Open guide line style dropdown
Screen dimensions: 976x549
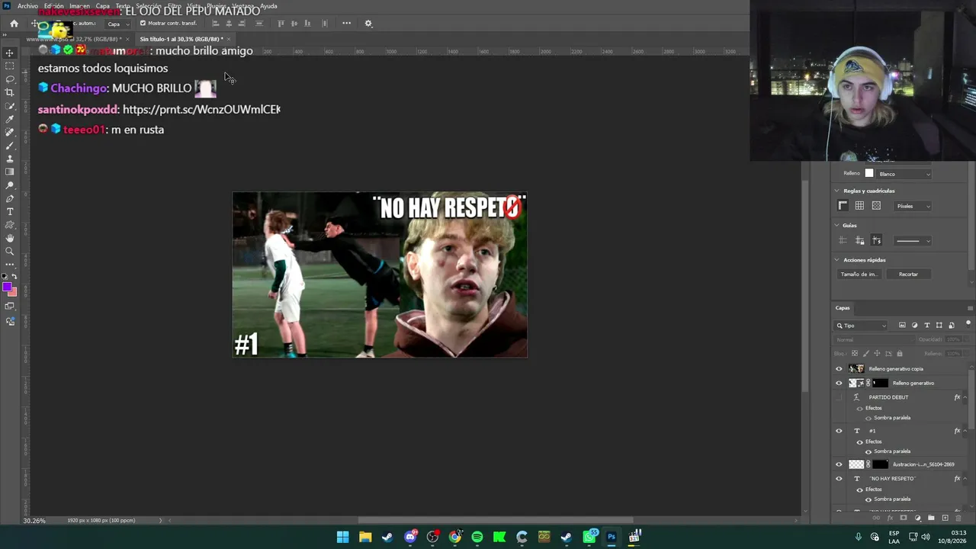(913, 241)
